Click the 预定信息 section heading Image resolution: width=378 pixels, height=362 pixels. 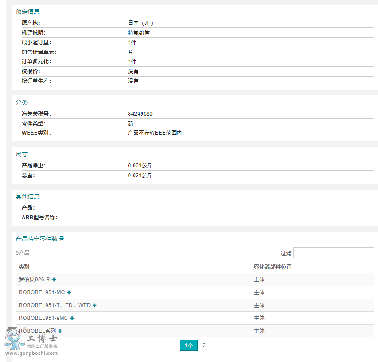tap(28, 12)
